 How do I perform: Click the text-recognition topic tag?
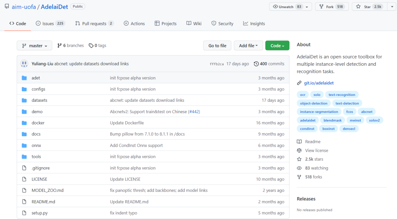(x=342, y=95)
